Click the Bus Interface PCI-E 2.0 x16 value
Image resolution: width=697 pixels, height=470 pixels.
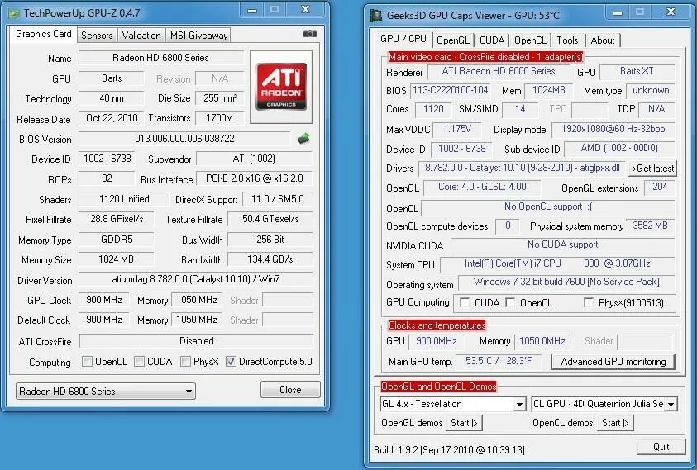point(254,178)
